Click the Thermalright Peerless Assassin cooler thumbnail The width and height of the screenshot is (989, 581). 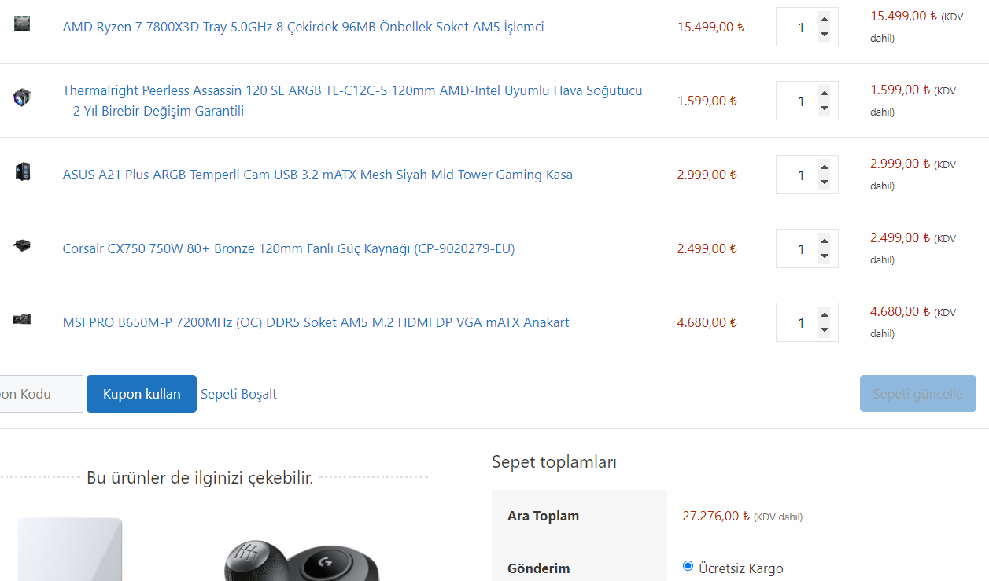tap(22, 98)
